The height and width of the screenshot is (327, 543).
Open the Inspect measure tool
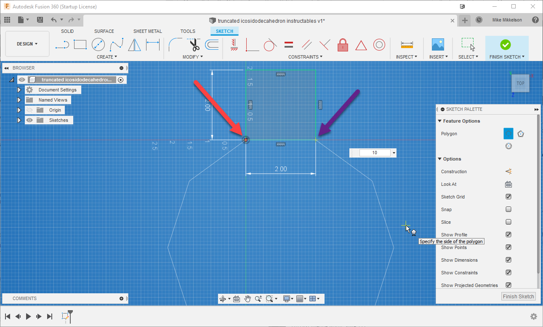[x=406, y=44]
